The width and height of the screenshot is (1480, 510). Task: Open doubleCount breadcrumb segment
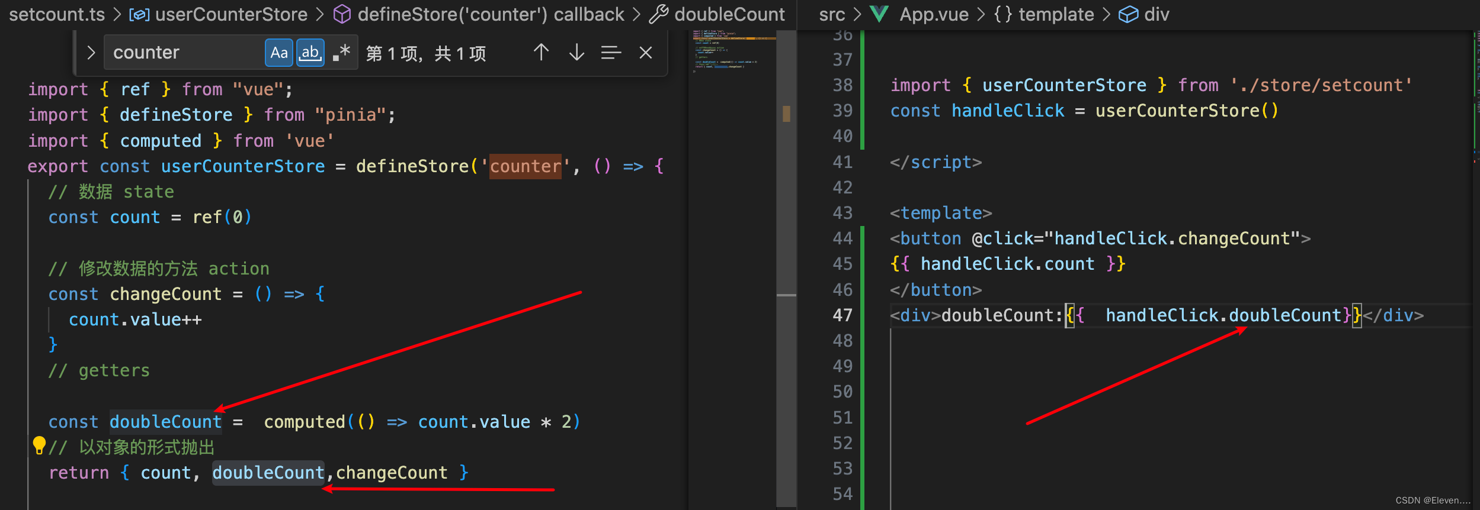point(729,14)
